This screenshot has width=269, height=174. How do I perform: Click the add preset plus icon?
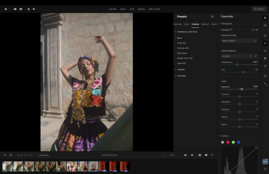tap(212, 17)
